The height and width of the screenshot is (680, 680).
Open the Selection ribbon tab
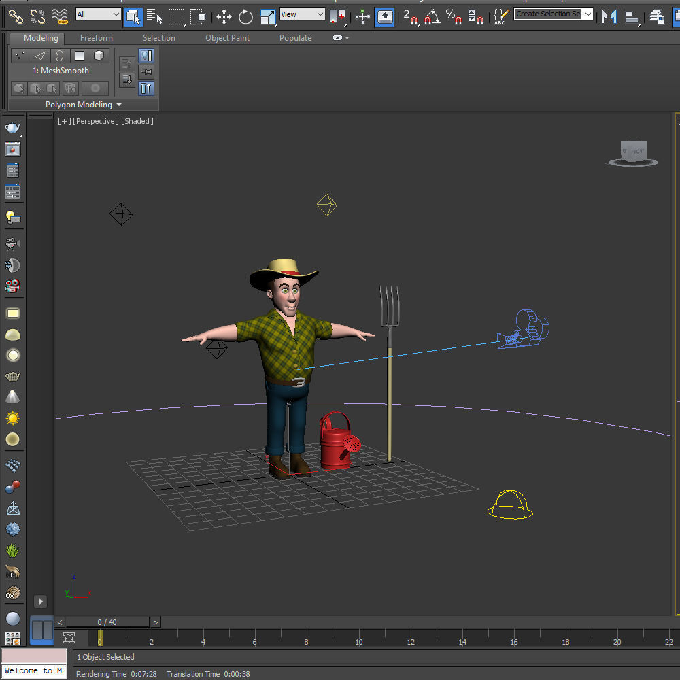[158, 38]
